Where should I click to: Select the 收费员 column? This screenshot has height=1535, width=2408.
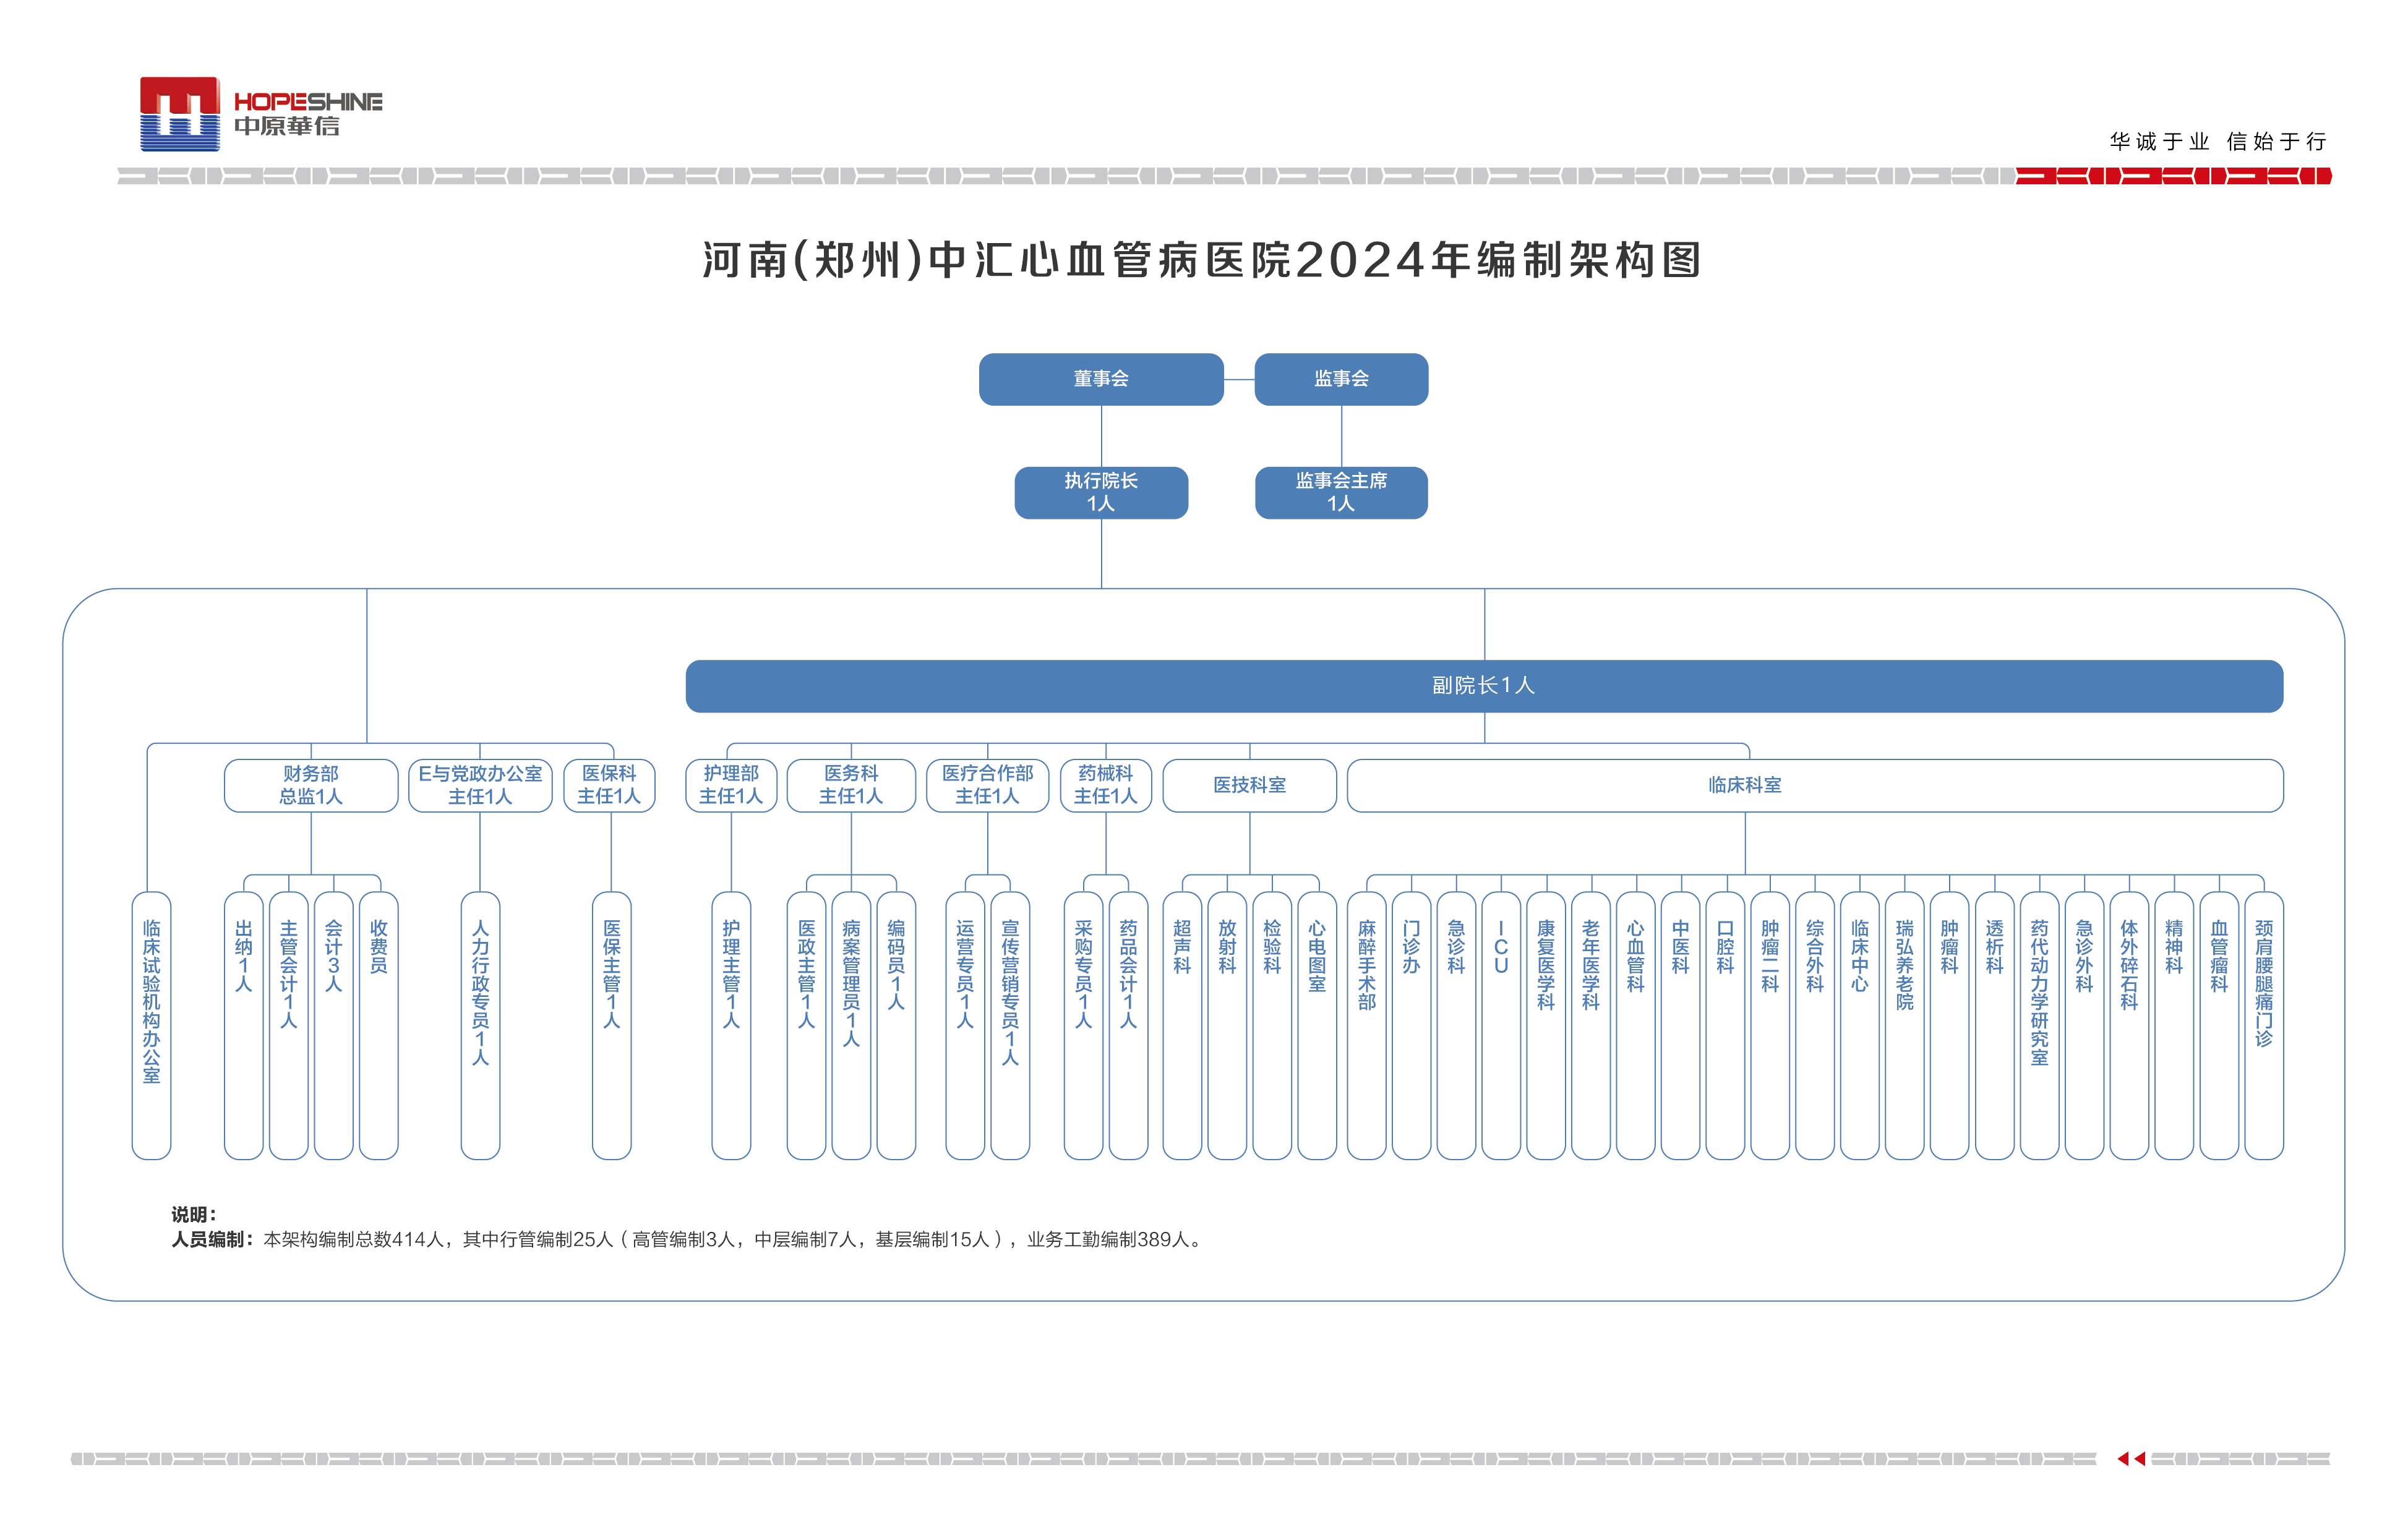pyautogui.click(x=379, y=1026)
